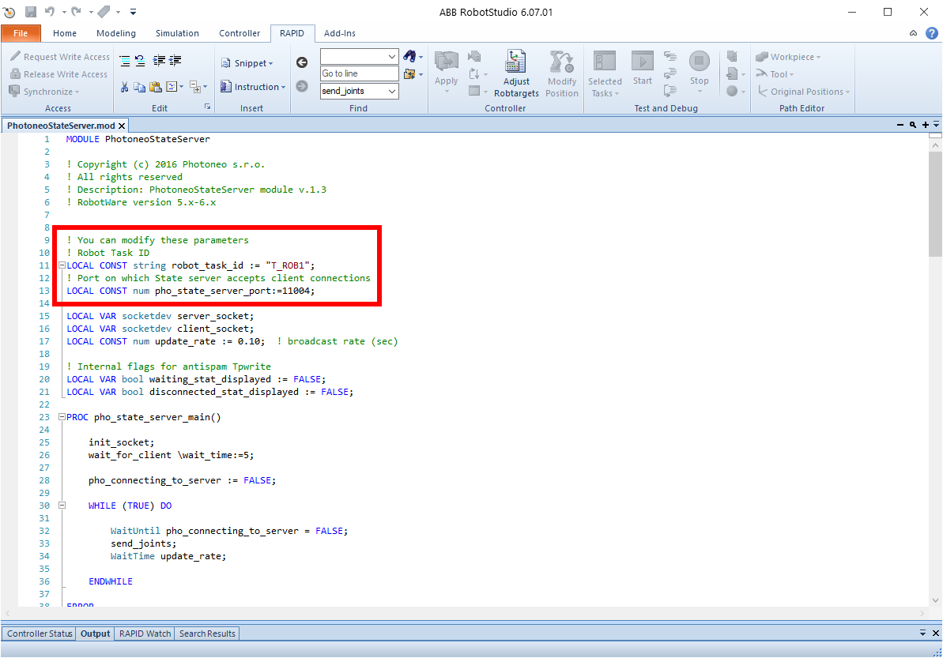Screen dimensions: 943x658
Task: Minimize the ribbon with the caret icon
Action: click(913, 33)
